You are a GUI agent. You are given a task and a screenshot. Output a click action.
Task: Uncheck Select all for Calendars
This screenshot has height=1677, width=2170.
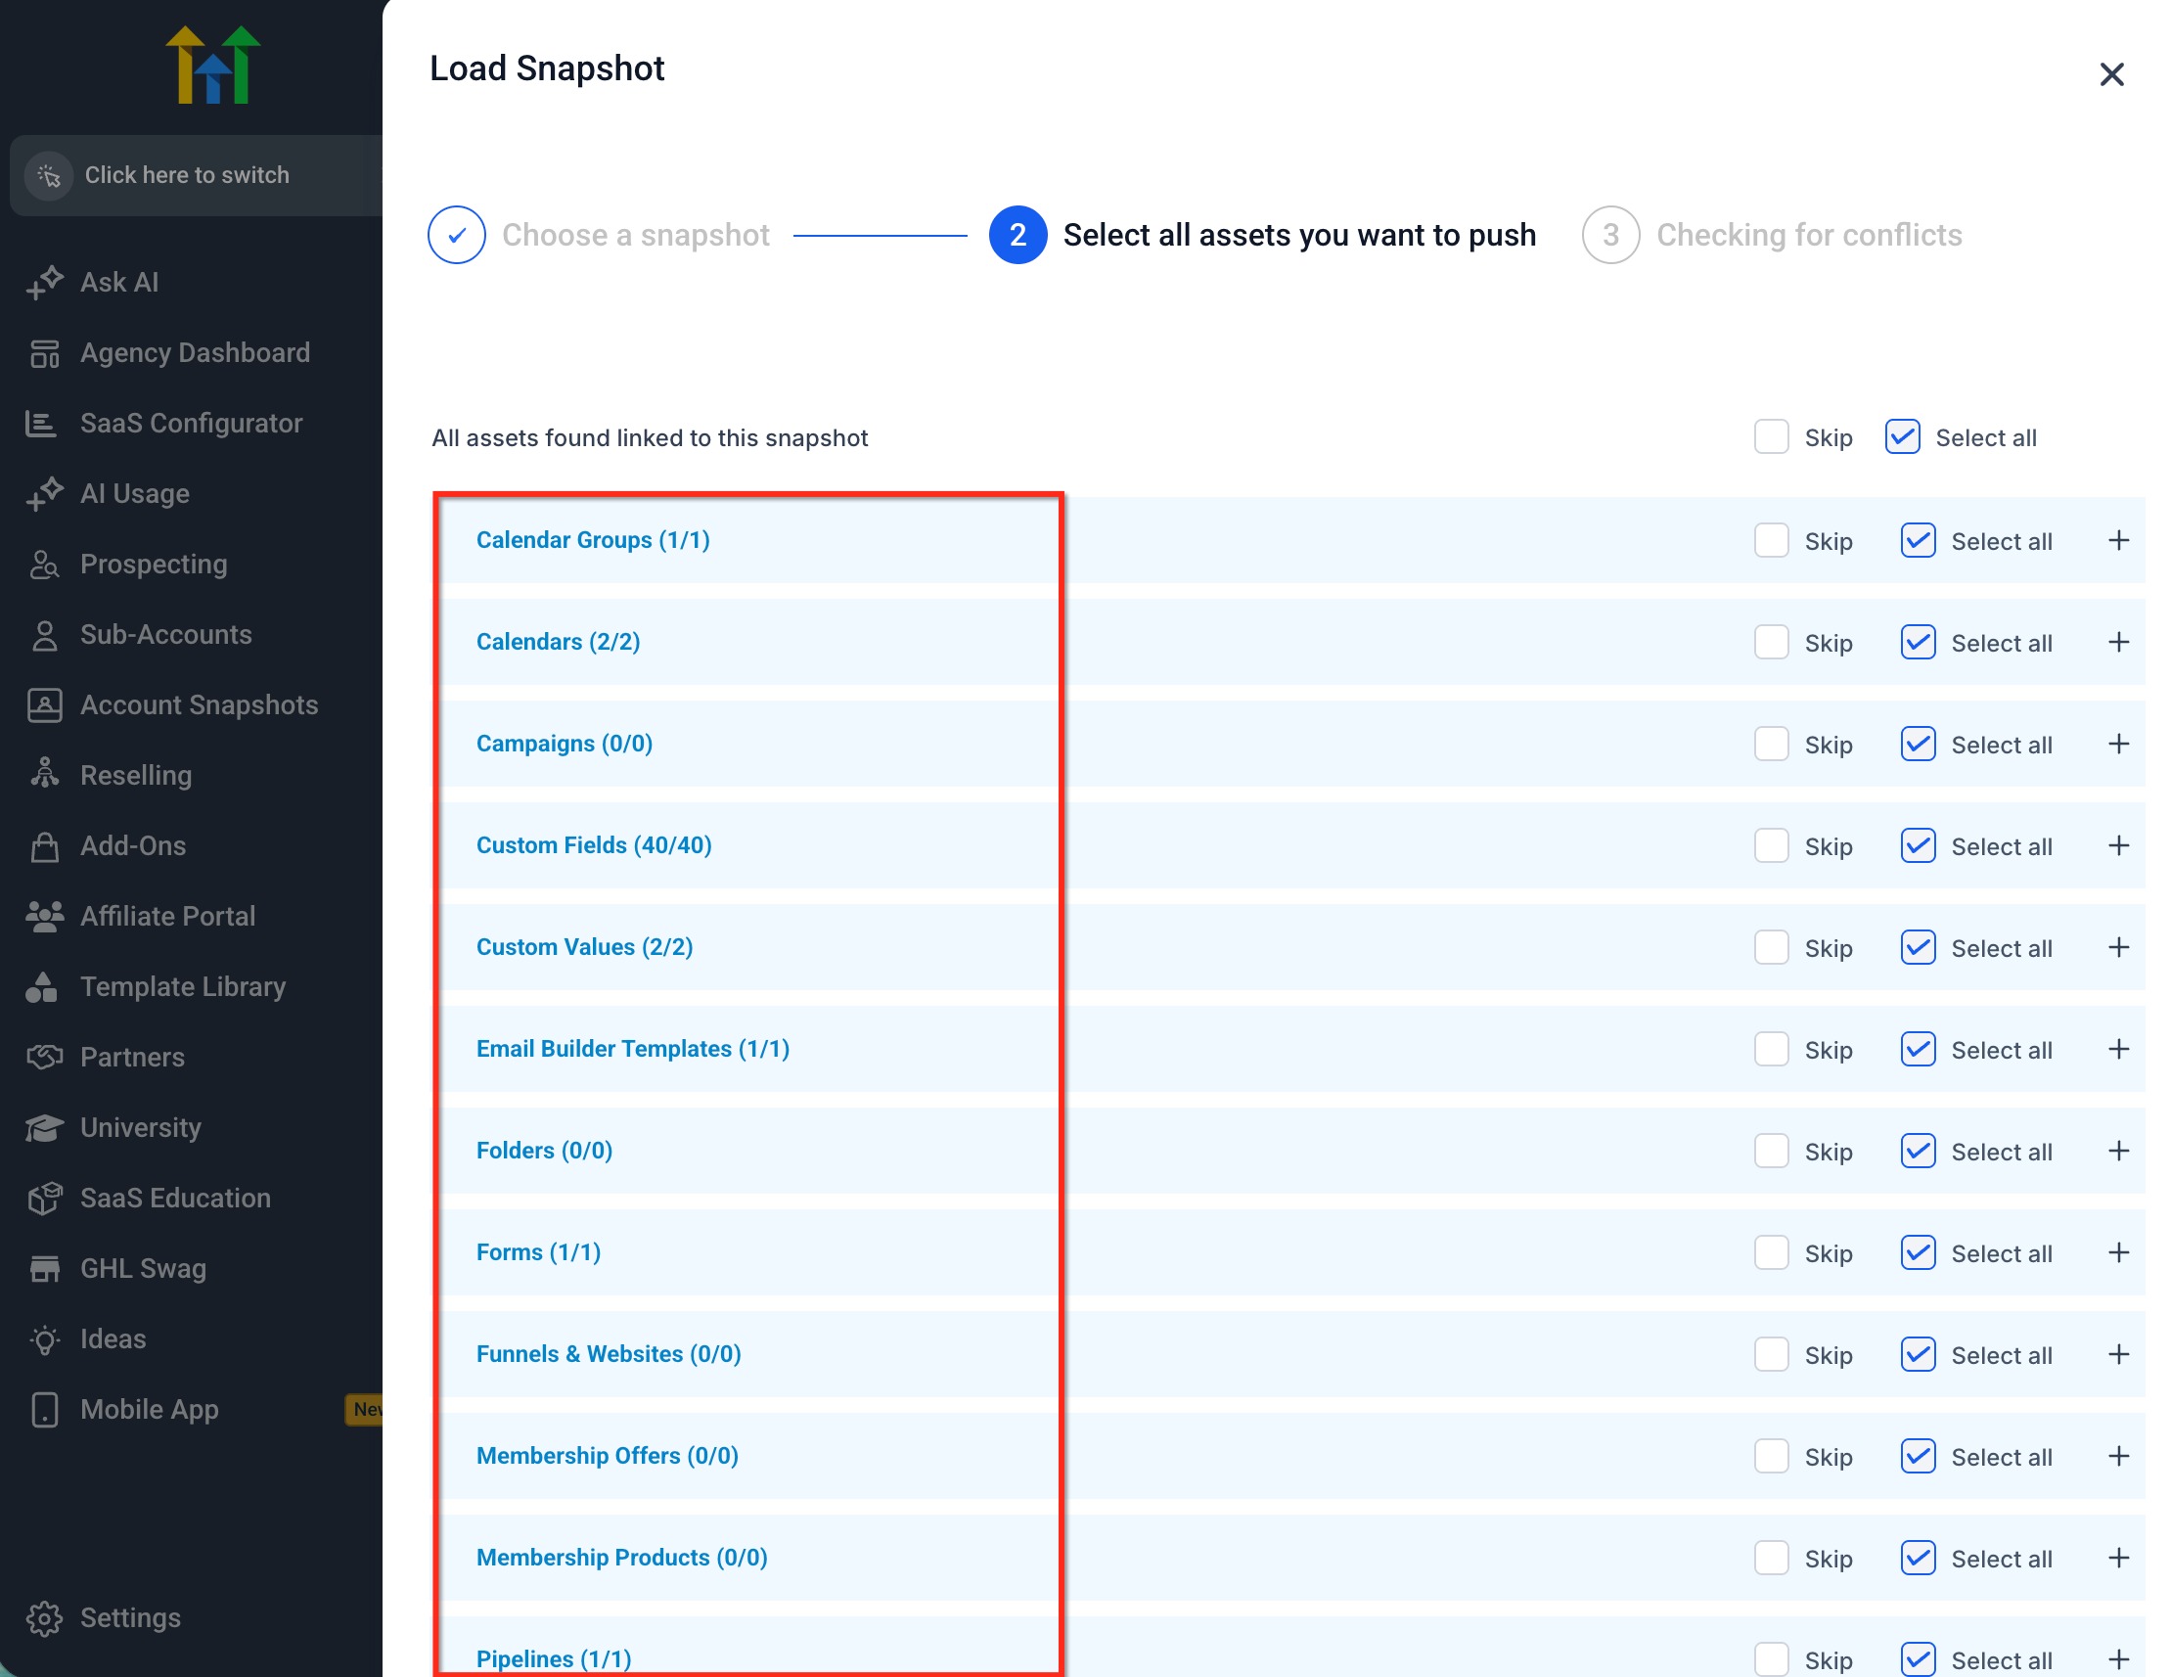1919,643
